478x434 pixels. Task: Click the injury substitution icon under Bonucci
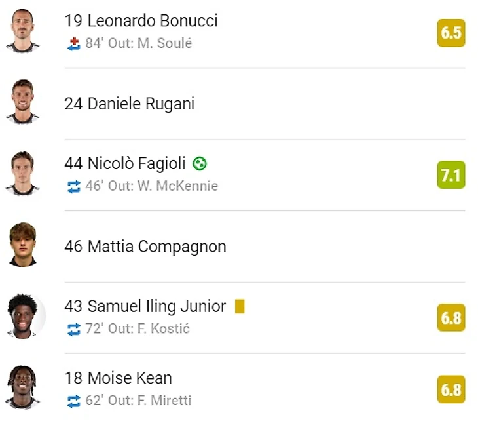pos(73,44)
